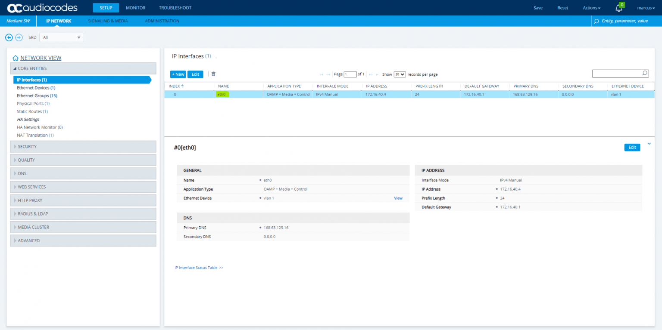Viewport: 662px width, 330px height.
Task: Click the back navigation arrow icon
Action: point(9,37)
